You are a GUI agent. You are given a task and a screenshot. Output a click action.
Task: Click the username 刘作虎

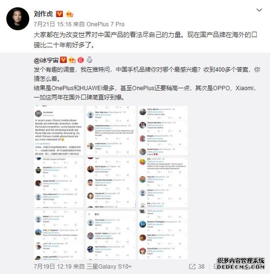pyautogui.click(x=43, y=14)
